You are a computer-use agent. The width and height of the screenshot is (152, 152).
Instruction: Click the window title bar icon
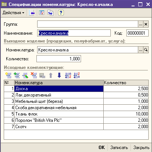point(4,4)
